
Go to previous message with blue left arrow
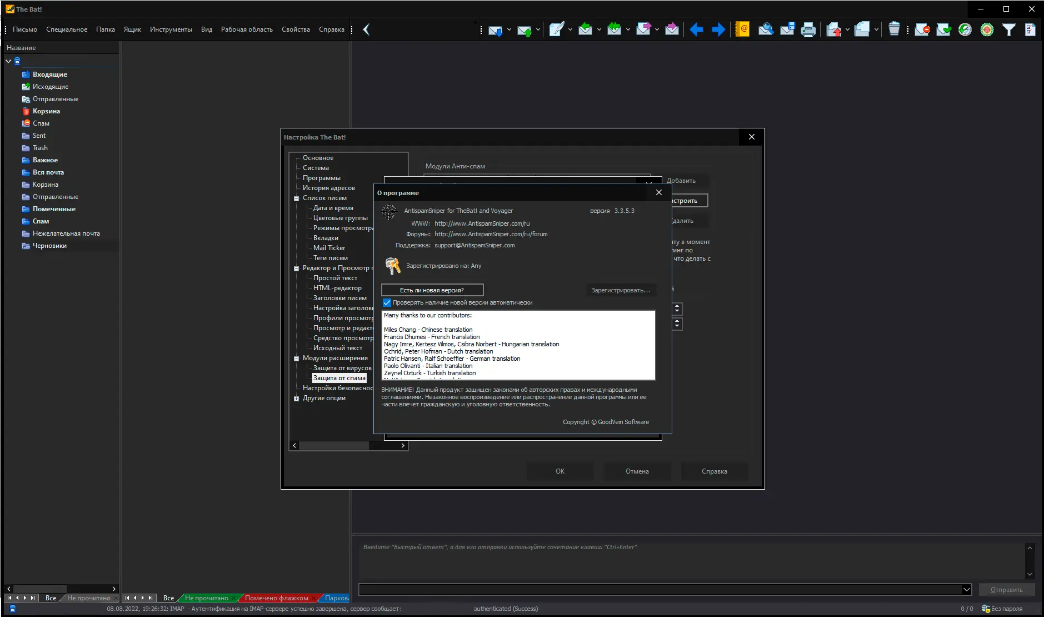click(x=696, y=29)
